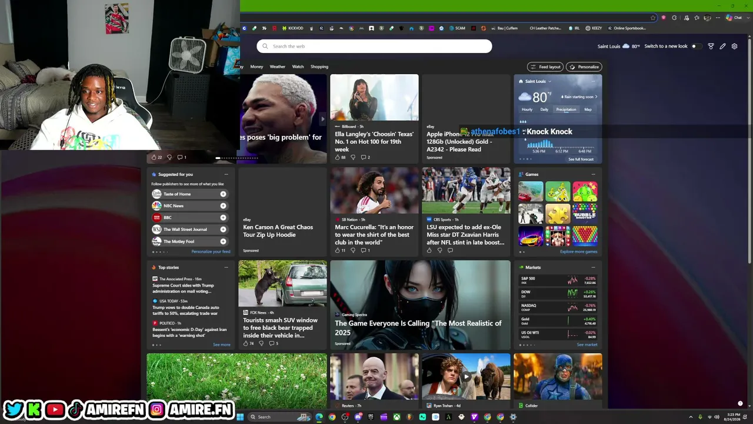753x424 pixels.
Task: Open the Suggested for you card options menu
Action: tap(226, 174)
